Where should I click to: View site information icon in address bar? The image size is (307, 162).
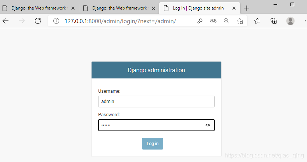(56, 21)
